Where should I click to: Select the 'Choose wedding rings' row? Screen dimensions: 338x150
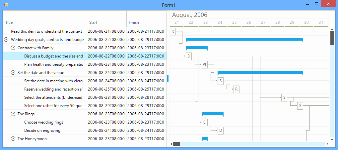(x=85, y=122)
